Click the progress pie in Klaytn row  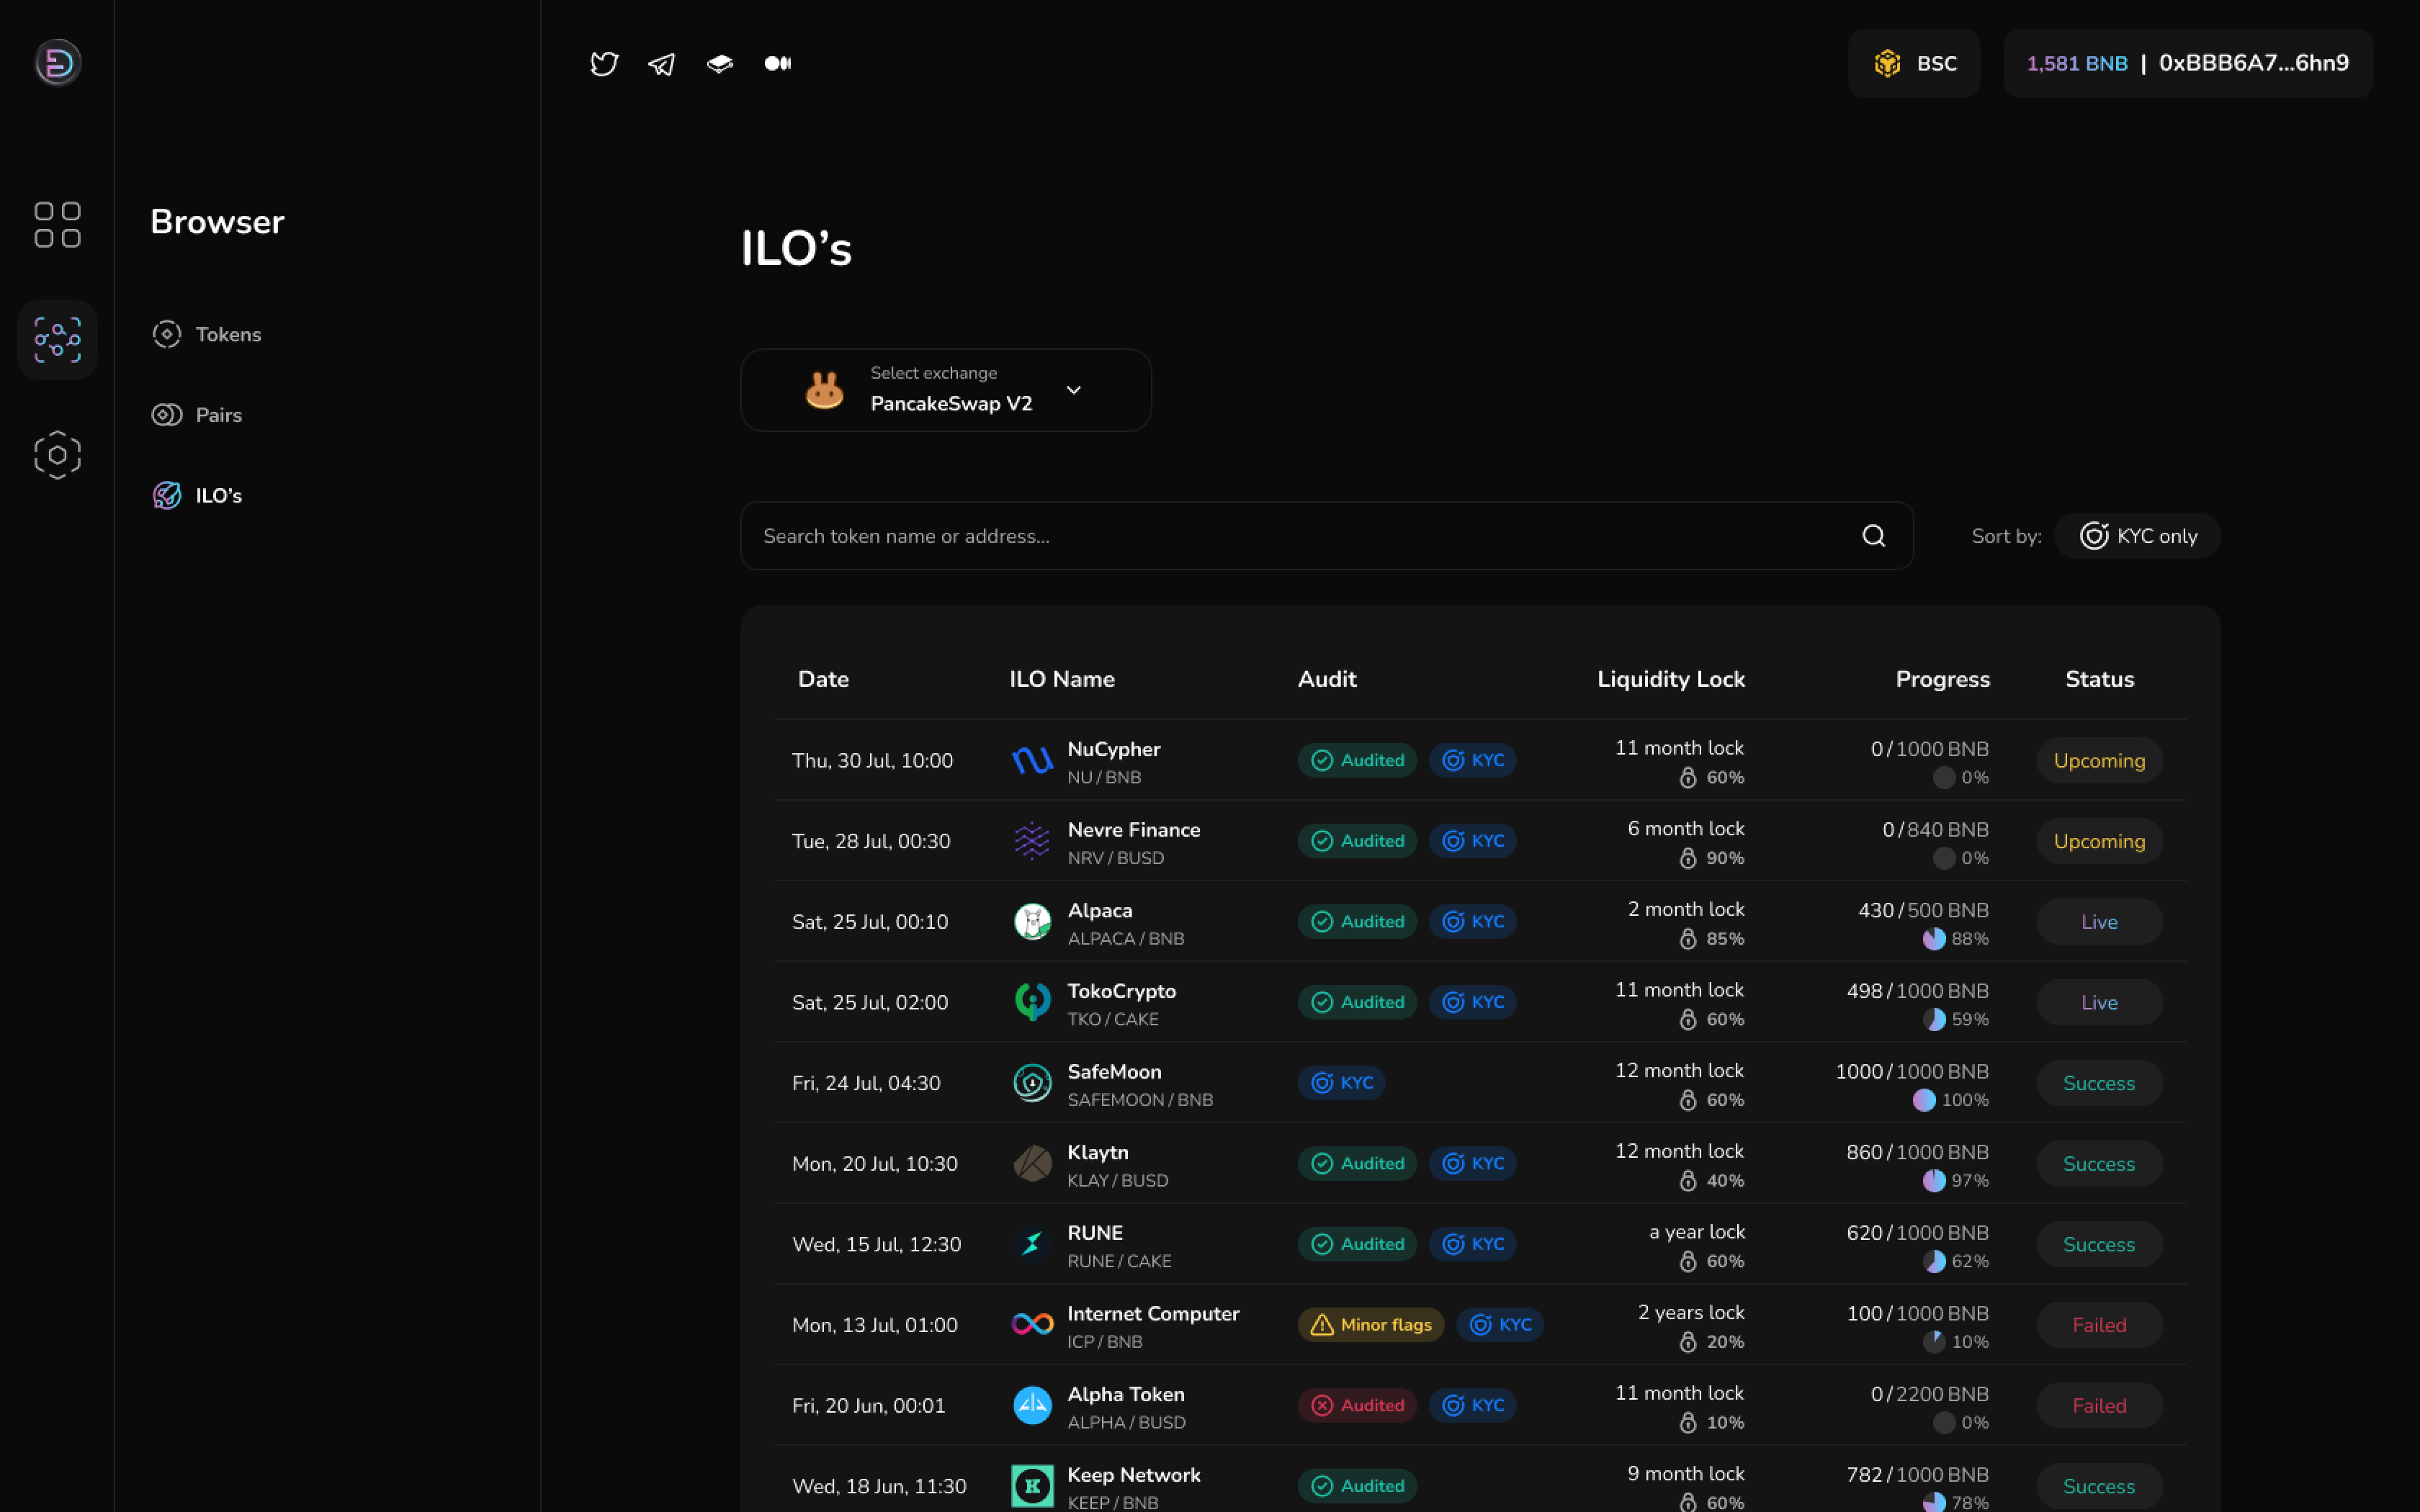(x=1934, y=1181)
